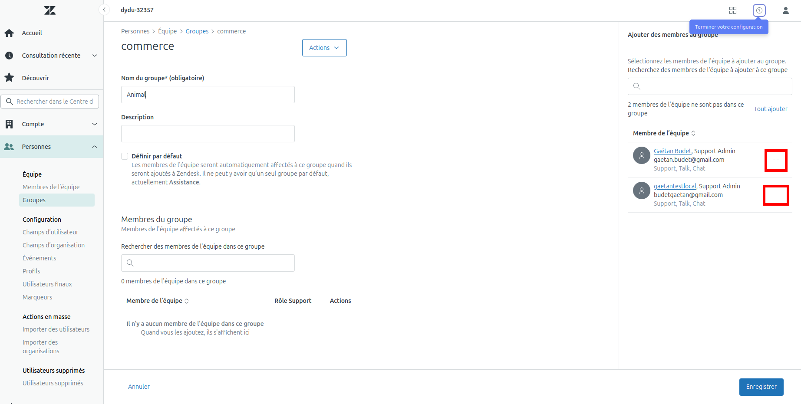Click the Enregistrer button
Screen dimensions: 801x404
761,387
